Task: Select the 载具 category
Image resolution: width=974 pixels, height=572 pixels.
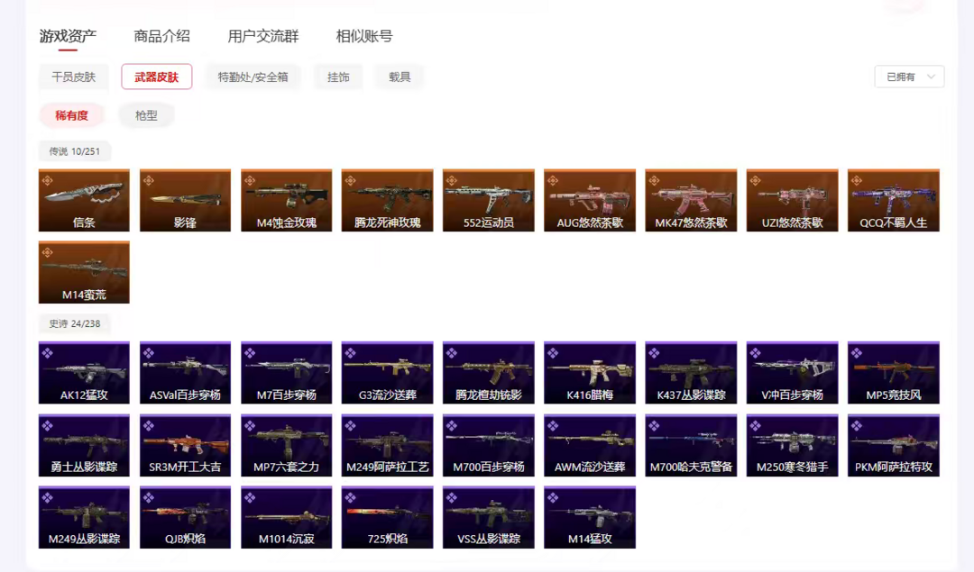Action: [x=400, y=77]
